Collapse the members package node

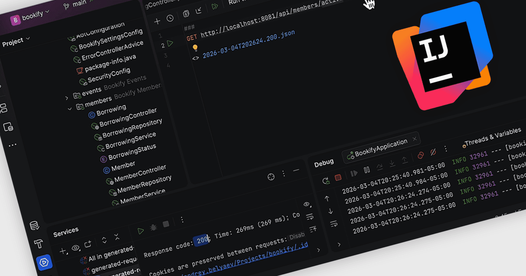[x=70, y=109]
